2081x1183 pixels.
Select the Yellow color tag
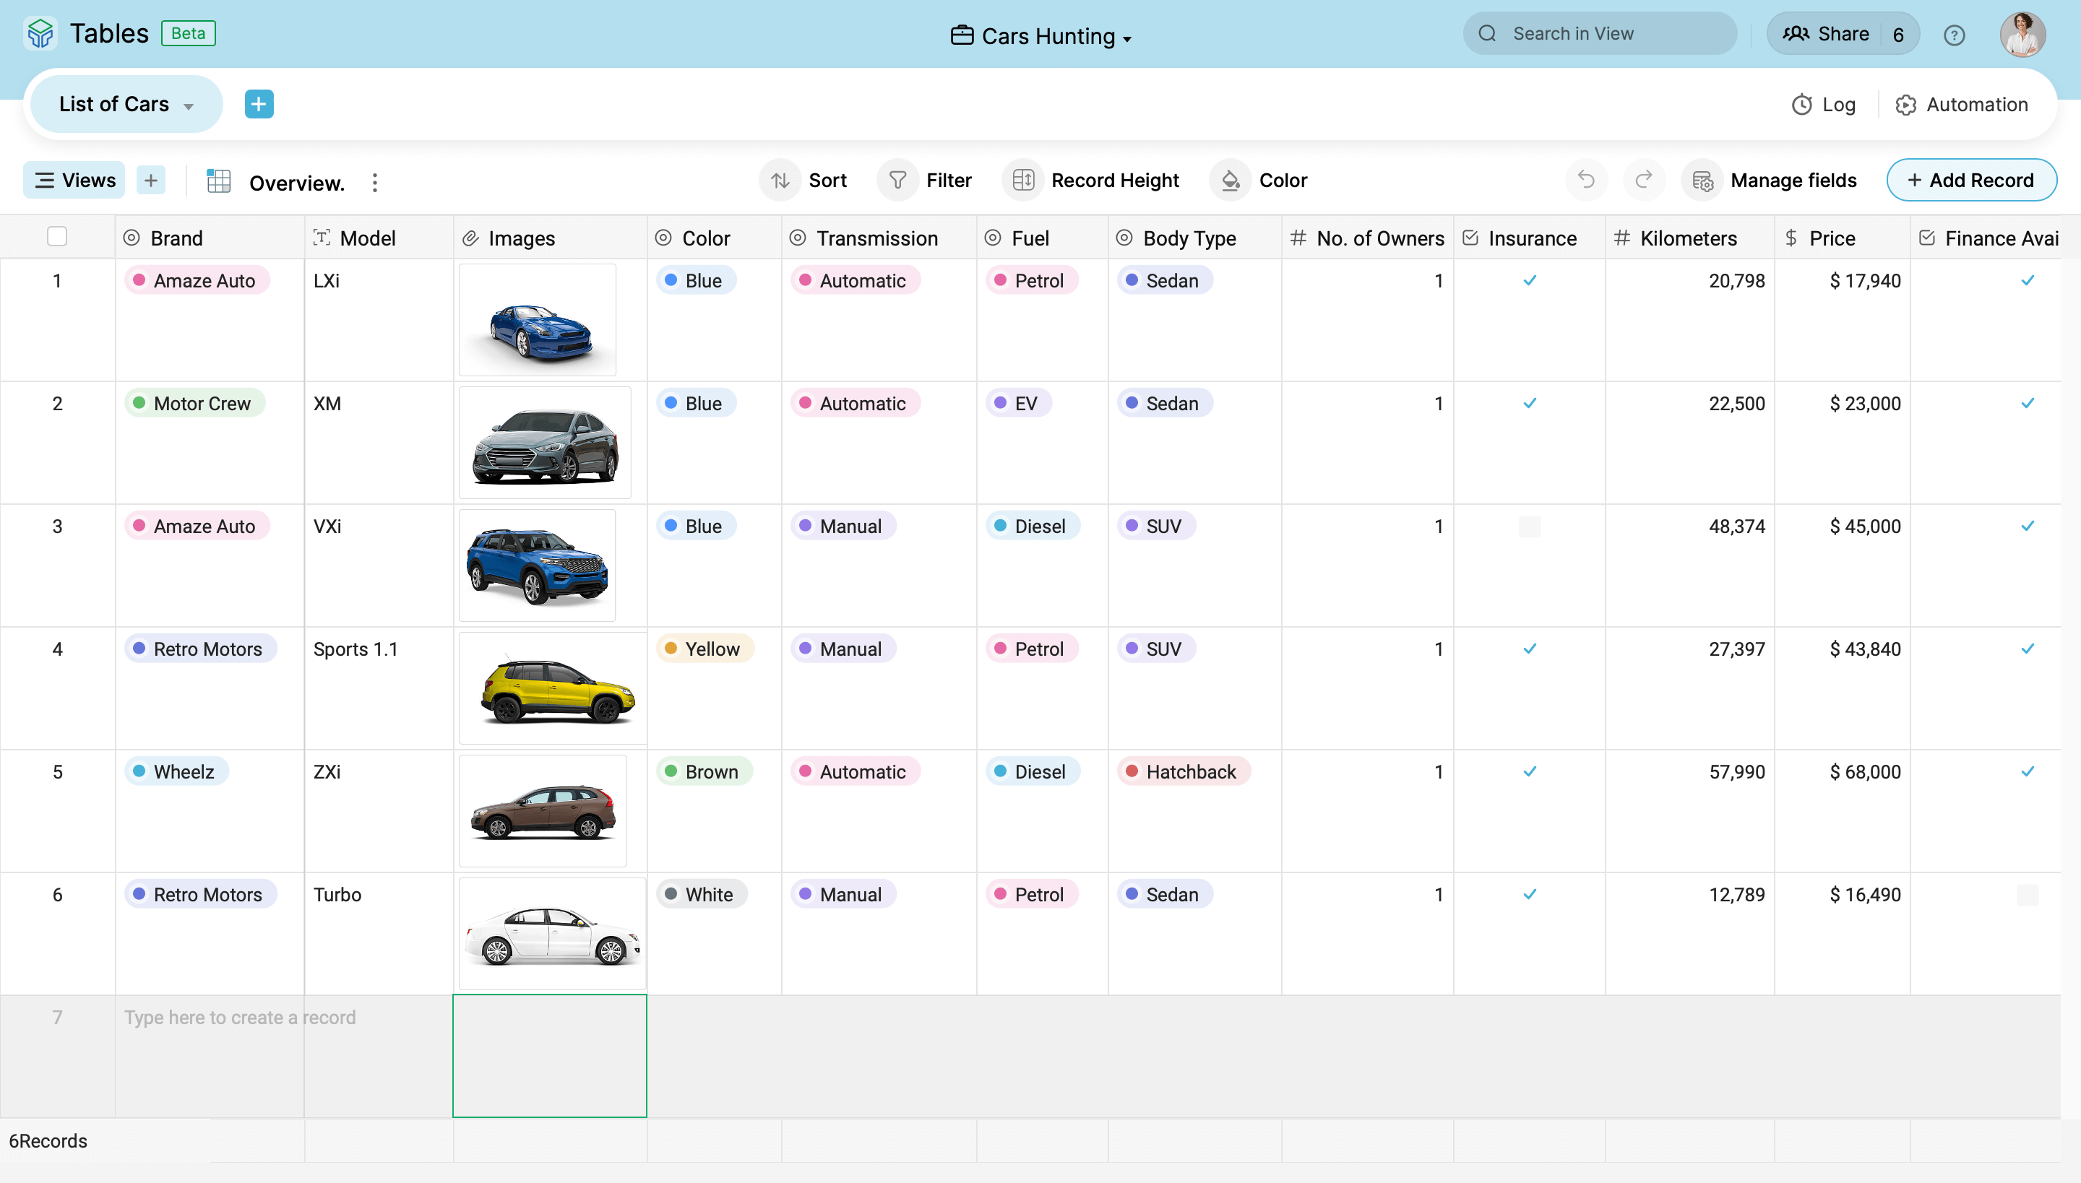pyautogui.click(x=704, y=649)
